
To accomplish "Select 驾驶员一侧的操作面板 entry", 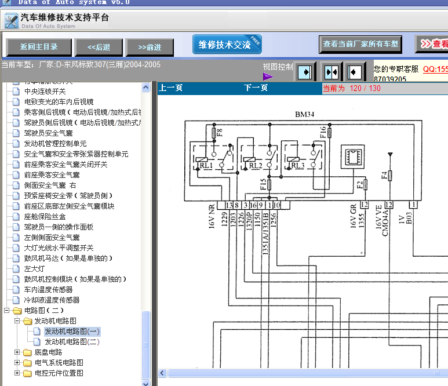I will pyautogui.click(x=59, y=227).
